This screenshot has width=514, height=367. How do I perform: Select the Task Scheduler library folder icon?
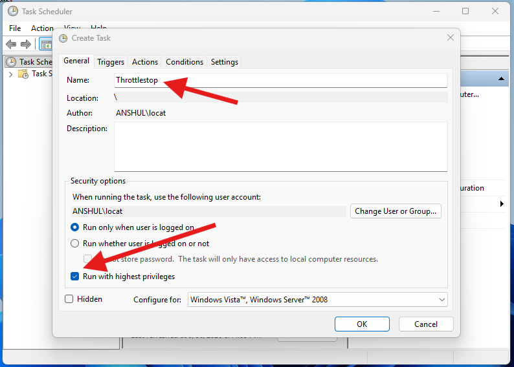click(x=23, y=74)
